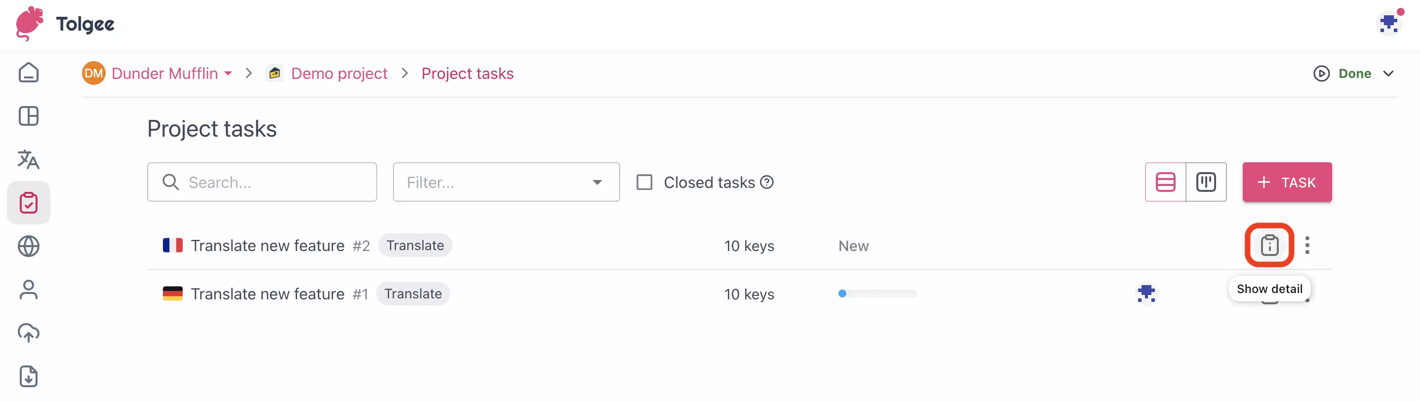Open the Dashboard home icon in sidebar
This screenshot has width=1420, height=401.
[28, 72]
